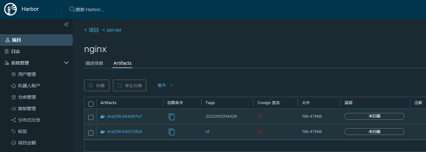This screenshot has width=426, height=152.
Task: Click 未扫描 status bar for sha256:b6d70fb5
Action: coord(374,131)
